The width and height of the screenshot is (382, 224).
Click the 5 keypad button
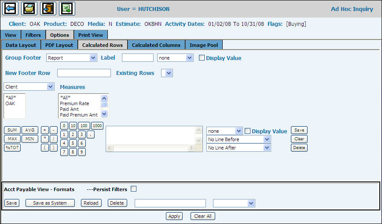coord(73,143)
